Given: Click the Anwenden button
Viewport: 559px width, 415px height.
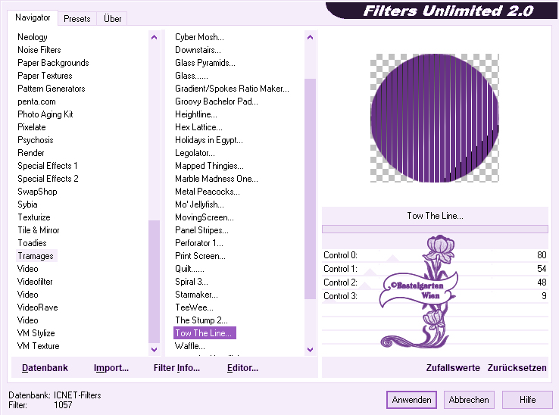Looking at the screenshot, I should [411, 400].
